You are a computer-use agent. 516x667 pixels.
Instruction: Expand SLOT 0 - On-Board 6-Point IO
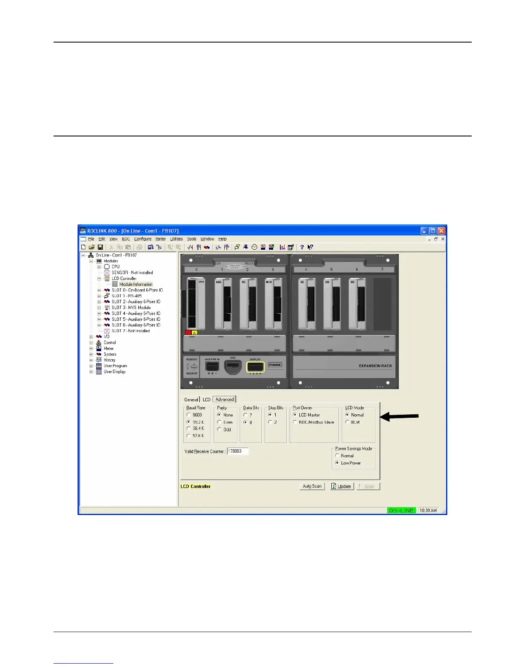click(x=99, y=290)
